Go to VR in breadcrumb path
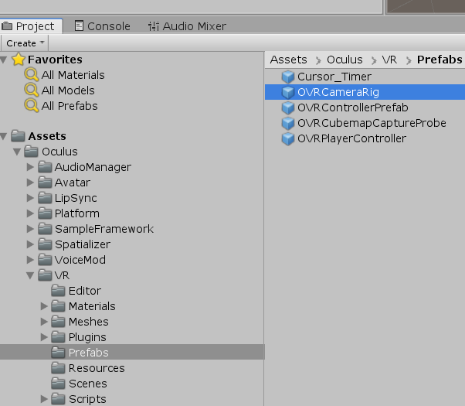Viewport: 465px width, 406px height. coord(389,60)
